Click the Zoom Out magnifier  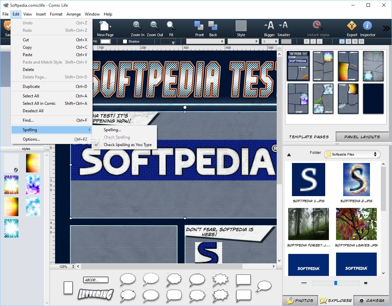154,25
